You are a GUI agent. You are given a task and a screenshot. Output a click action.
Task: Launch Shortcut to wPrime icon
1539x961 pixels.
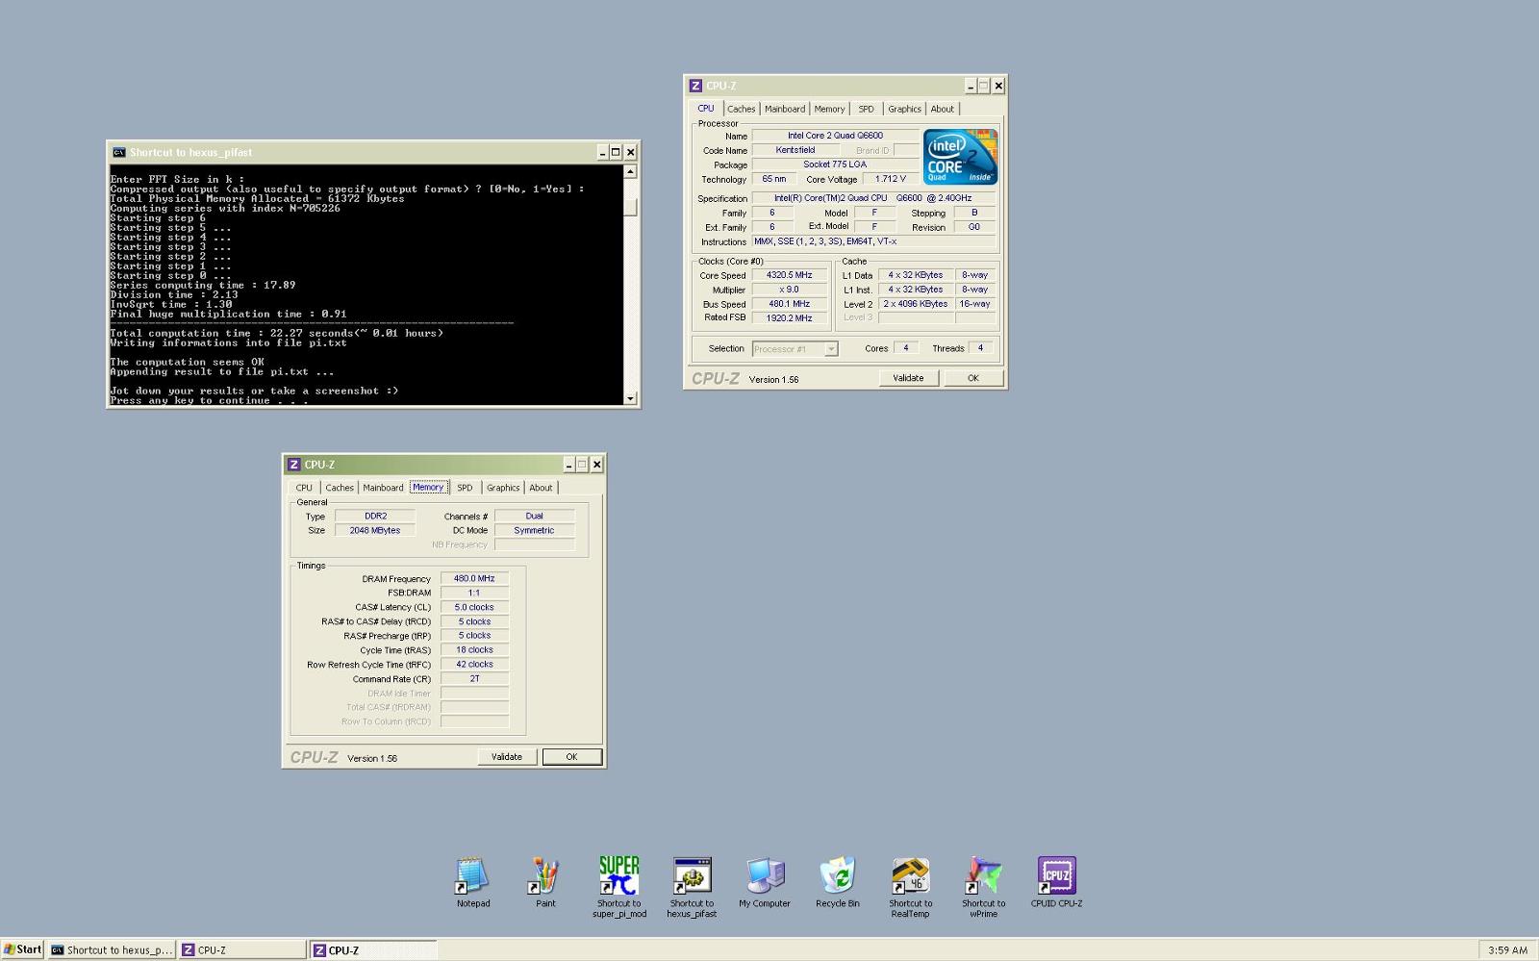point(983,886)
